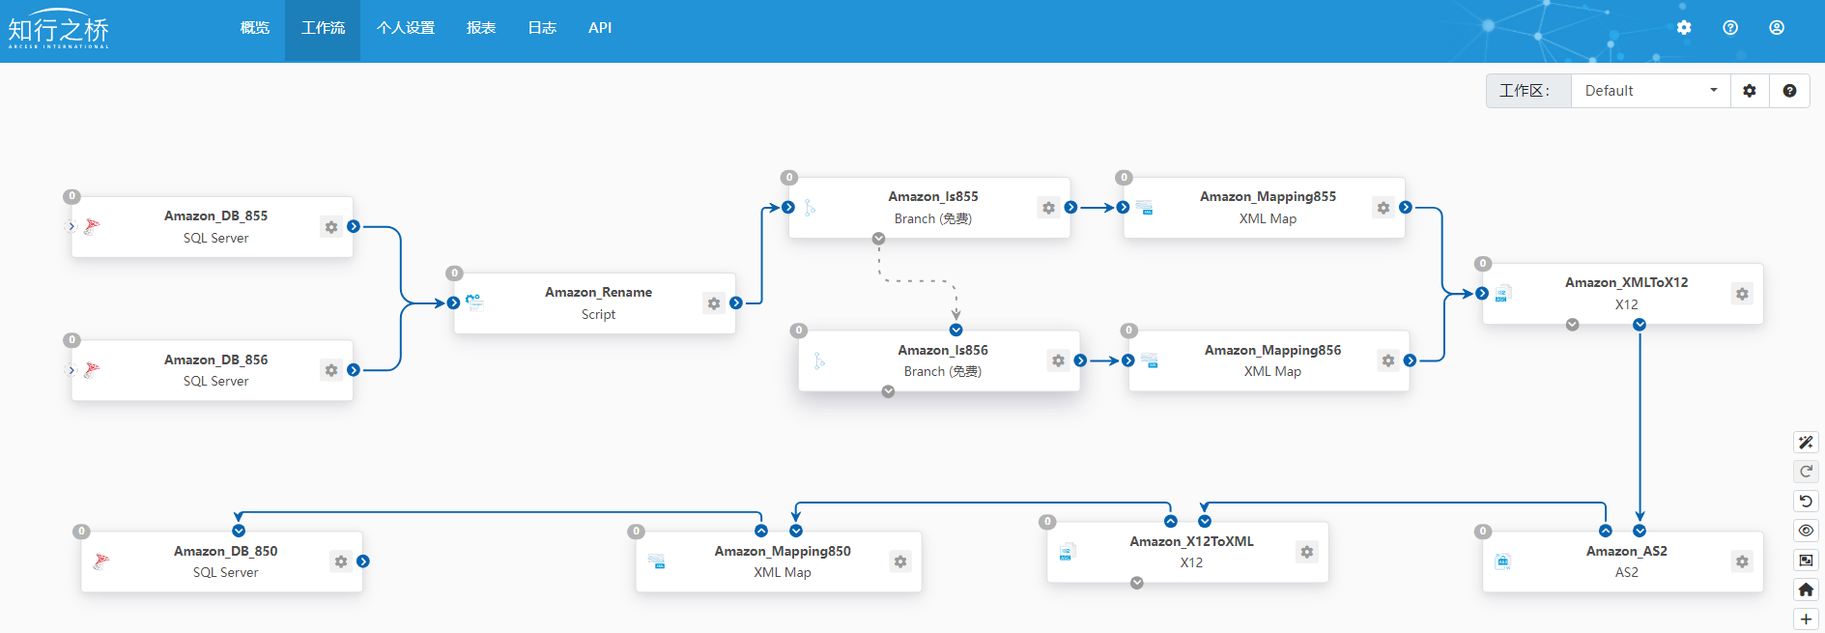Screen dimensions: 1825x633
Task: Open user account icon in header
Action: (x=1777, y=28)
